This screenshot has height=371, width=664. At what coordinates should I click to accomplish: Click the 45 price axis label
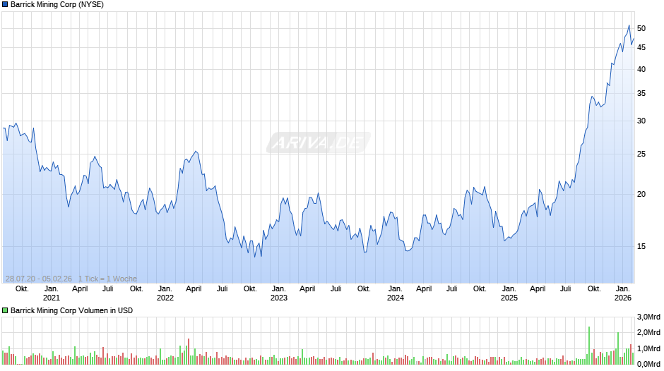pyautogui.click(x=641, y=47)
